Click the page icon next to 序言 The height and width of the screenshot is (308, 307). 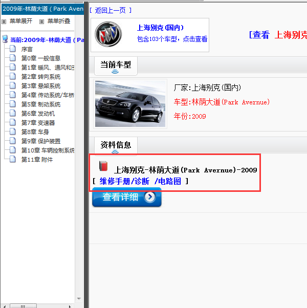tap(13, 49)
